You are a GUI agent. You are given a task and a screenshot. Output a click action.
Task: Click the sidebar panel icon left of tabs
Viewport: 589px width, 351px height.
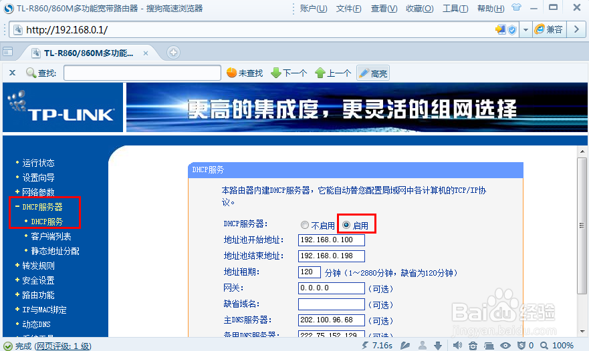[x=7, y=52]
